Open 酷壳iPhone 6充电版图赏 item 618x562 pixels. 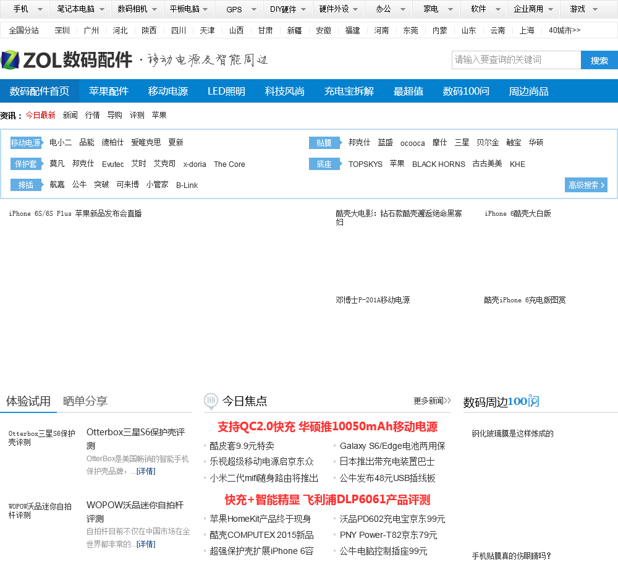pos(525,300)
